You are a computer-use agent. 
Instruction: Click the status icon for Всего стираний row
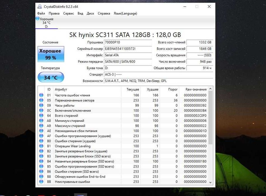tap(41, 115)
